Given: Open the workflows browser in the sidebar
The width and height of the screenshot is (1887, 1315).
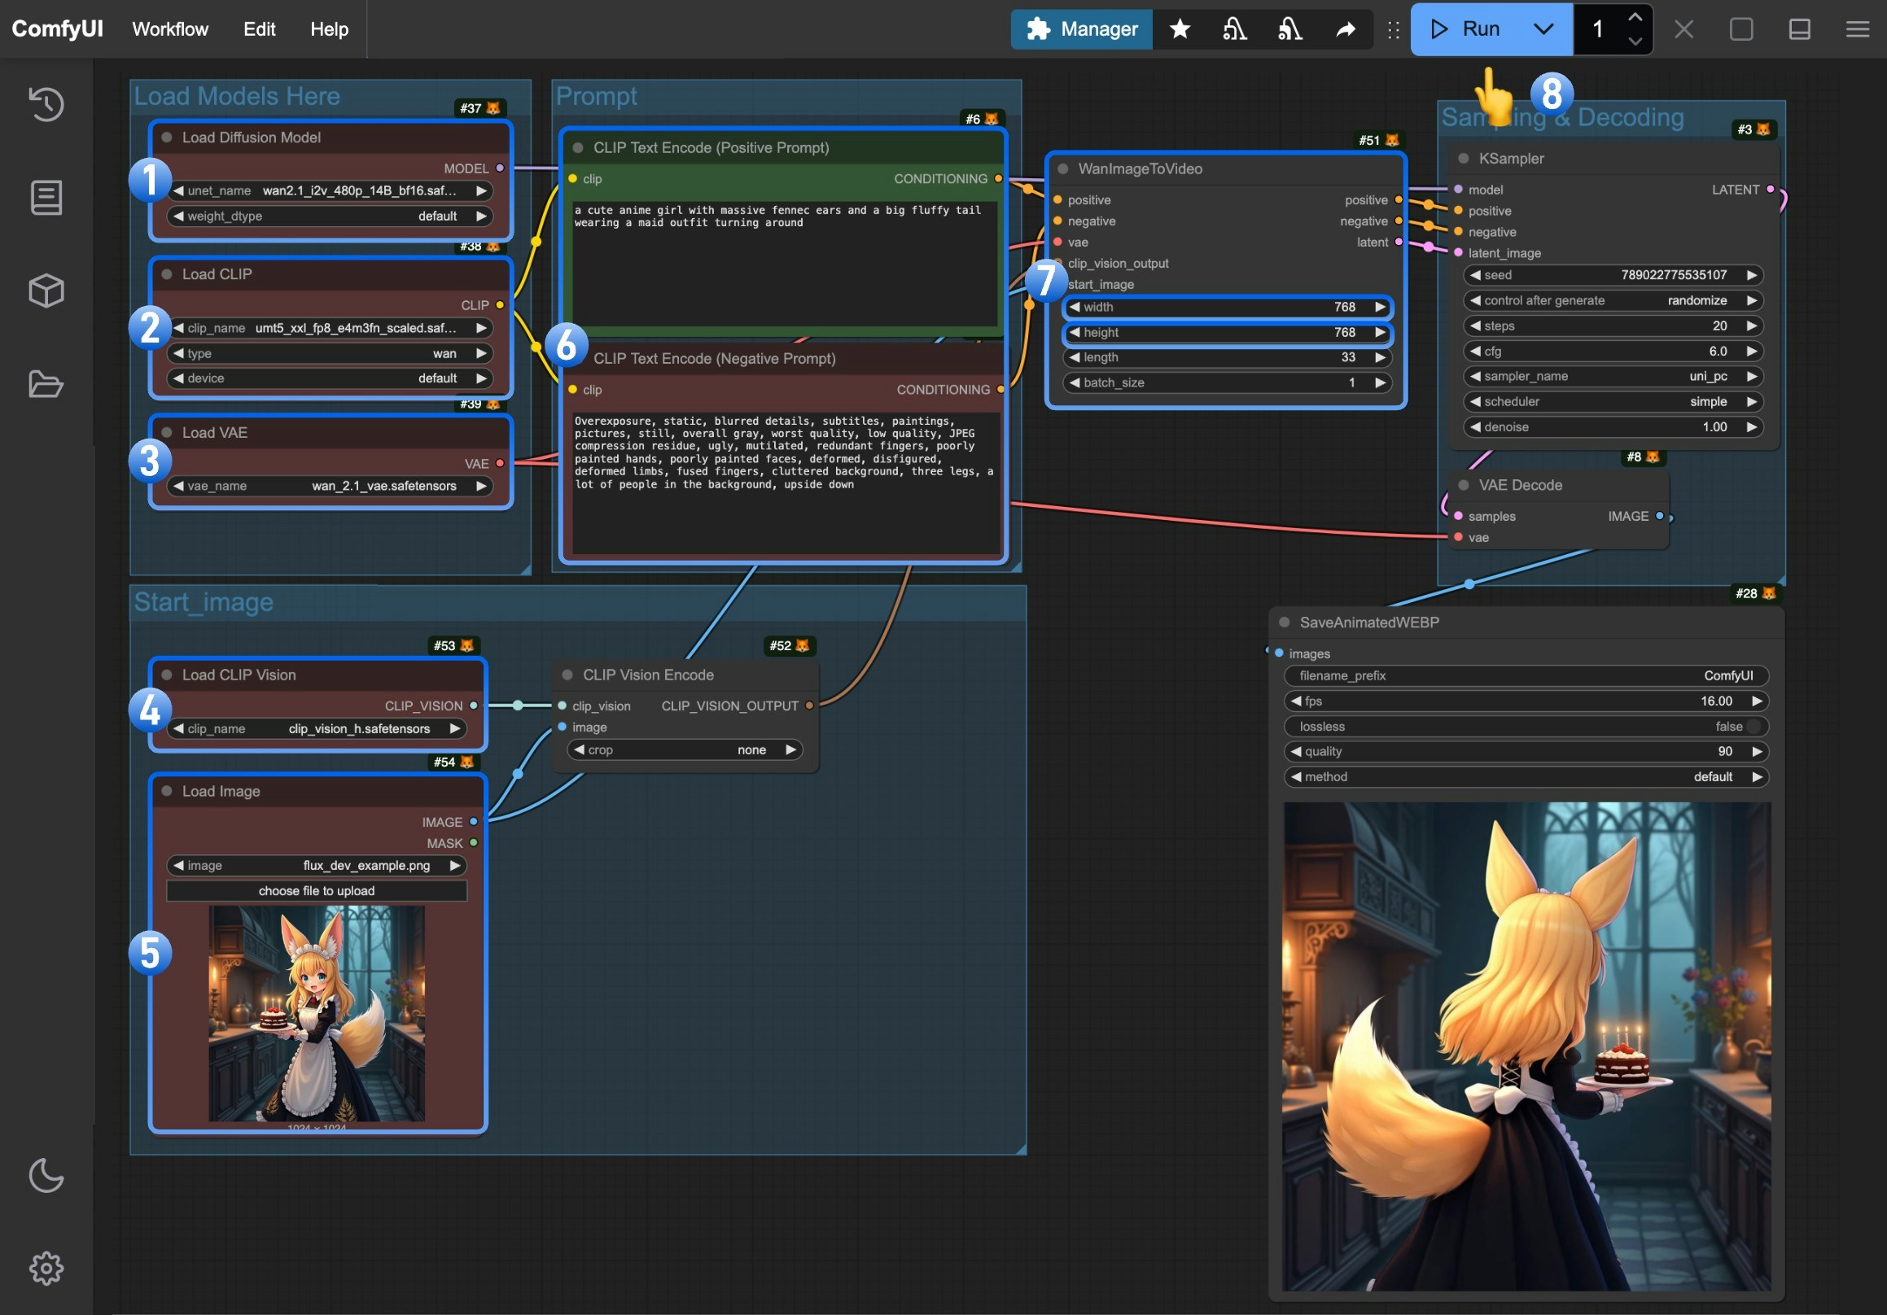Looking at the screenshot, I should 46,384.
